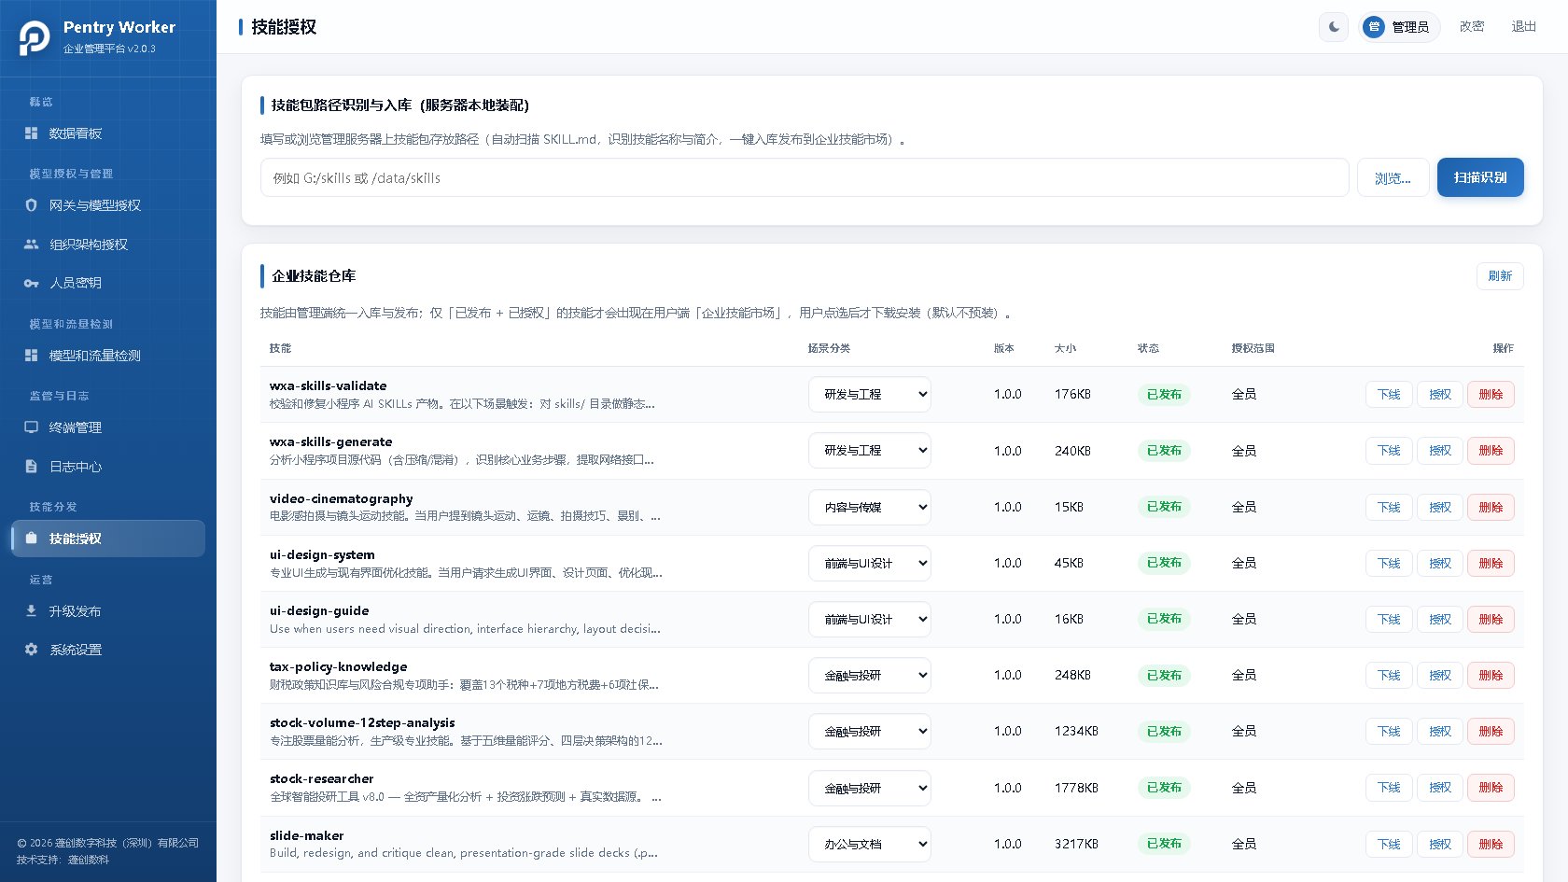Click the 管理员 avatar icon
The width and height of the screenshot is (1568, 882).
[x=1374, y=27]
